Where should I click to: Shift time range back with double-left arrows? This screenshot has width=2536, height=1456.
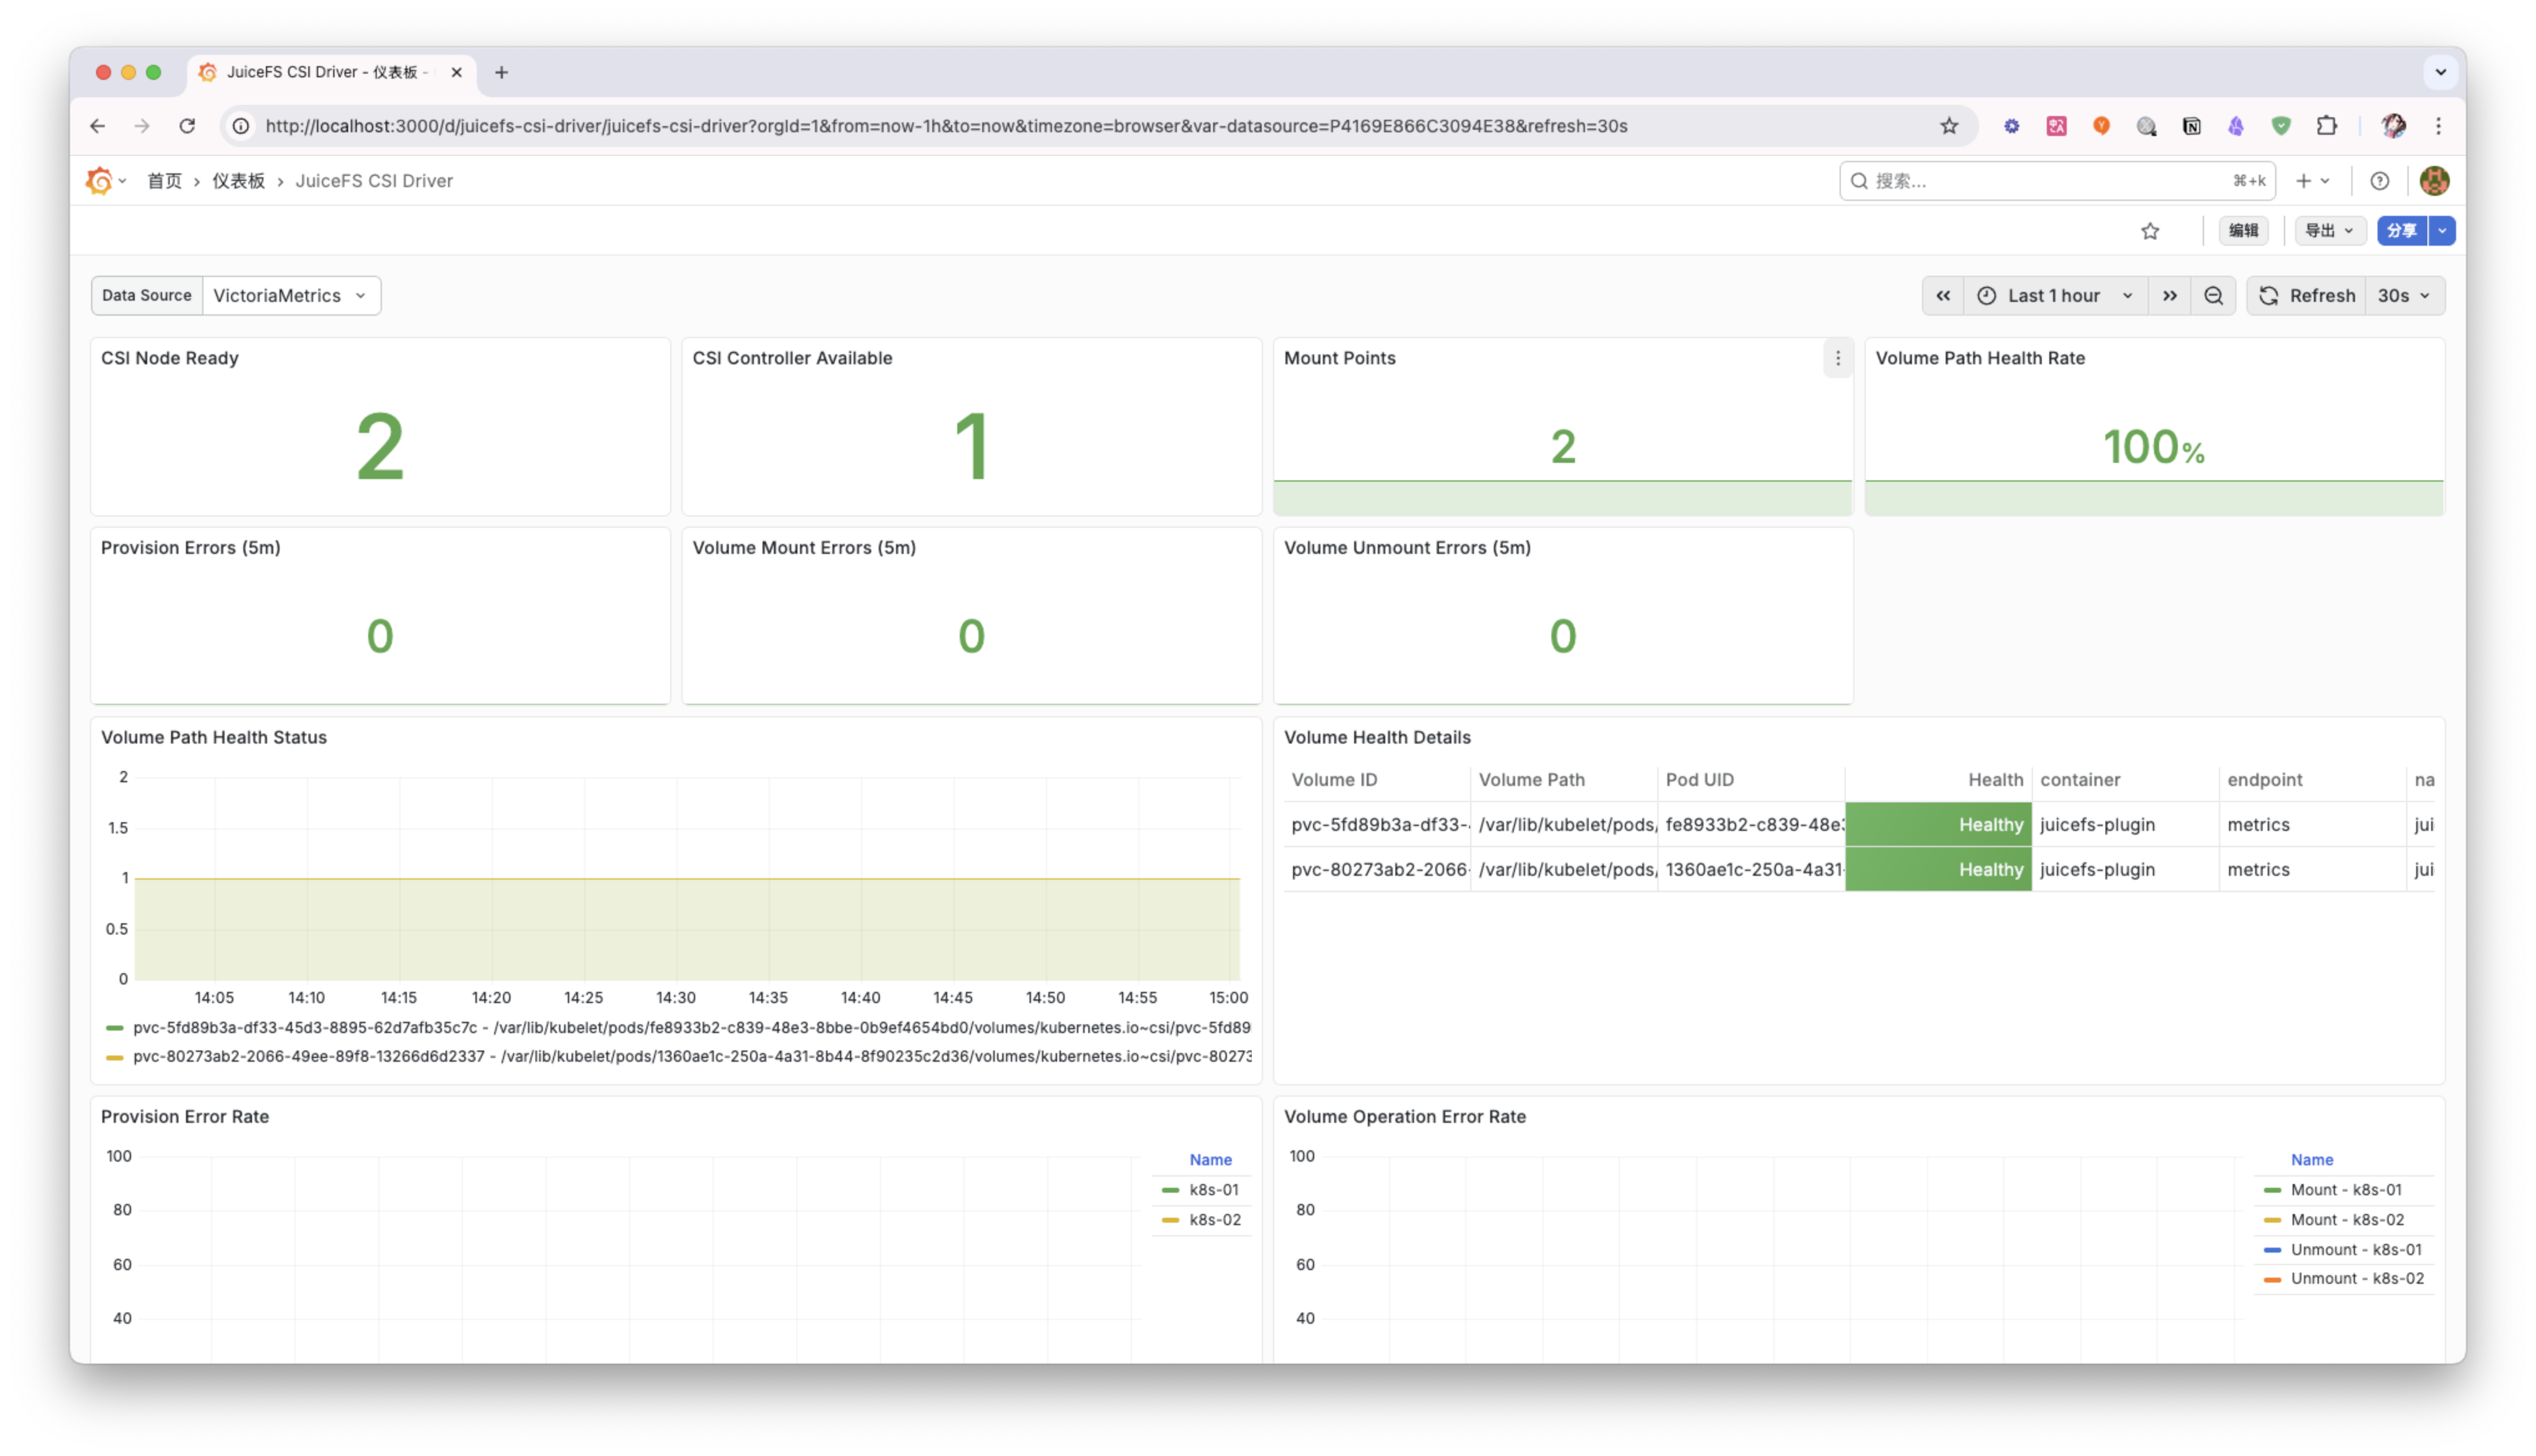click(1943, 295)
